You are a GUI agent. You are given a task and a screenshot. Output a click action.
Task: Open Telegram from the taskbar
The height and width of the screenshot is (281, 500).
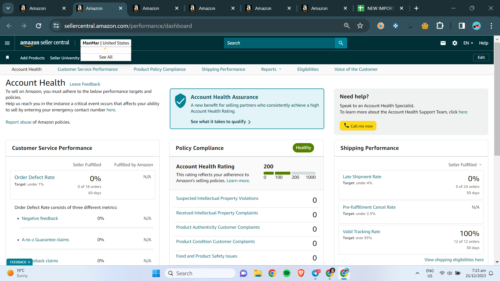pyautogui.click(x=316, y=273)
